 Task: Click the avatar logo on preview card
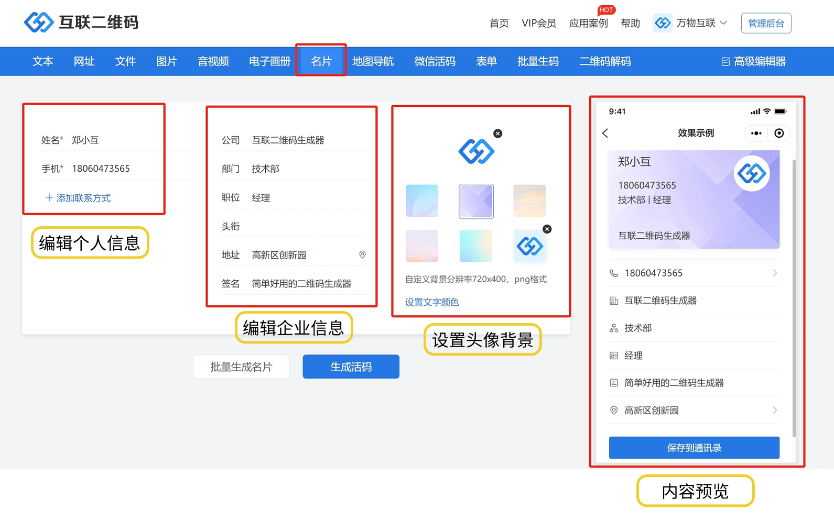pyautogui.click(x=752, y=173)
